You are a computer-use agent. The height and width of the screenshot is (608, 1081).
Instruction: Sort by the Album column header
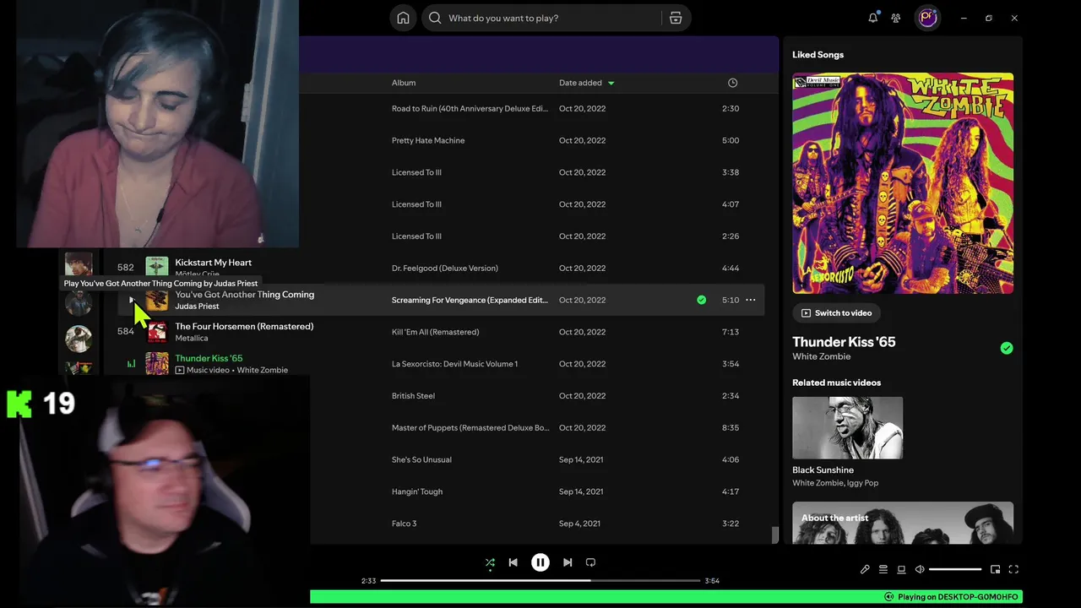pos(404,83)
